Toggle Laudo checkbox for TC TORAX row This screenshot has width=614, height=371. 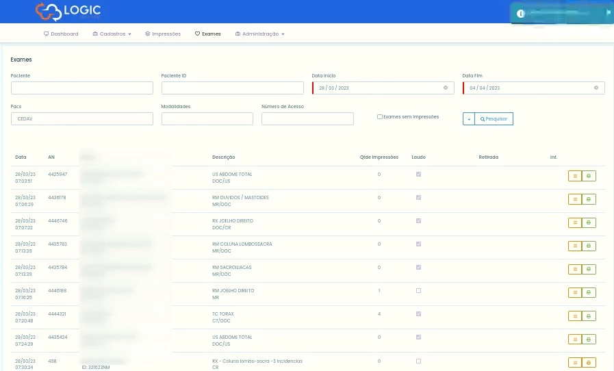click(418, 314)
